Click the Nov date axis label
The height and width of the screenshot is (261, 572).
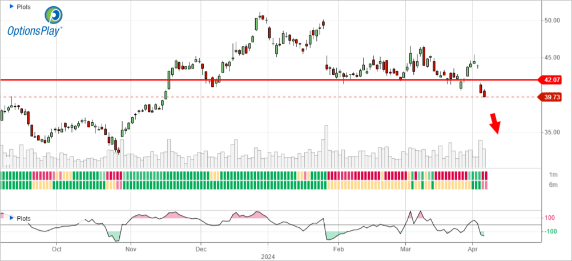click(131, 249)
